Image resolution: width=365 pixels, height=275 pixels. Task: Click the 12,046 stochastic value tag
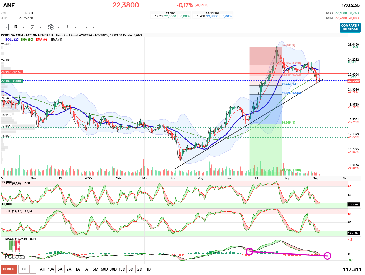tap(353, 233)
